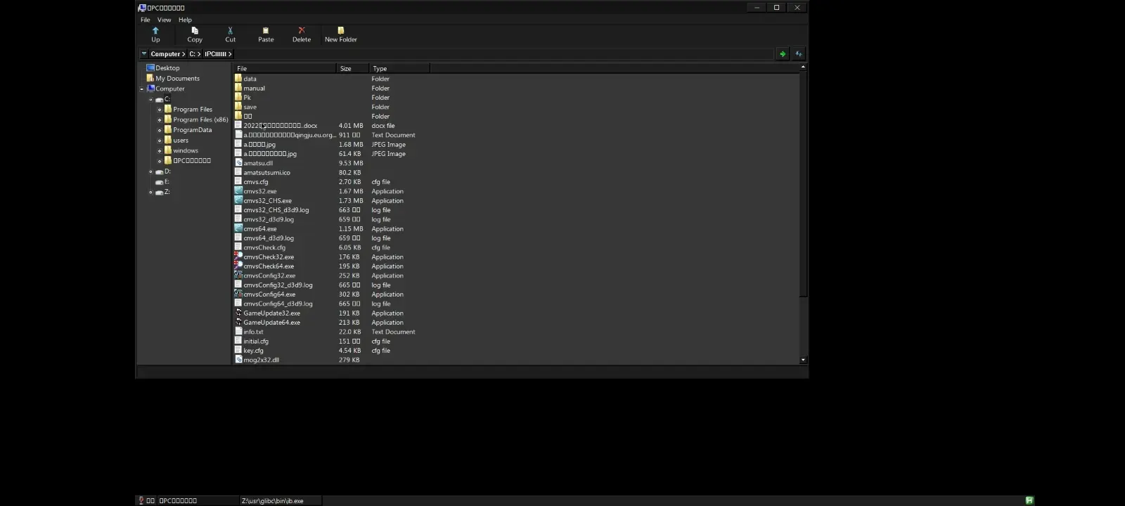Image resolution: width=1125 pixels, height=506 pixels.
Task: Select the cmvs32.exe application icon
Action: point(238,190)
